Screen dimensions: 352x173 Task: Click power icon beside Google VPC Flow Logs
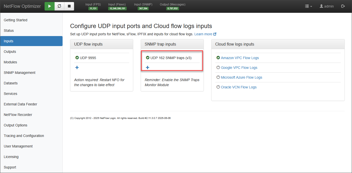[218, 68]
